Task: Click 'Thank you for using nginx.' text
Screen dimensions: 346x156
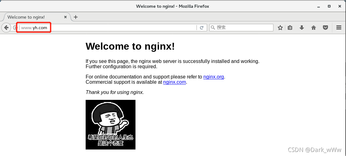Action: (115, 92)
